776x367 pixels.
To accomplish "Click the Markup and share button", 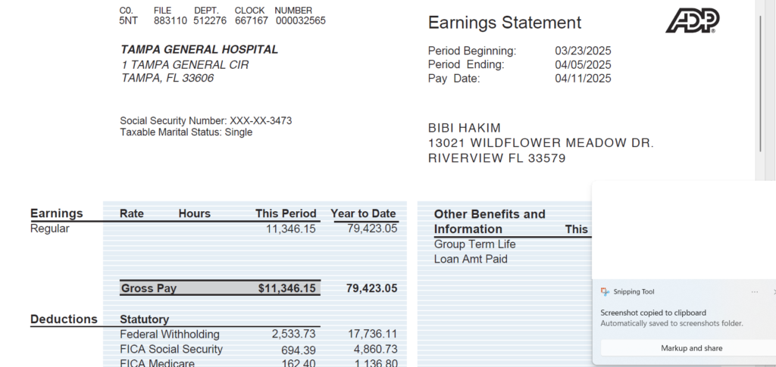I will pos(686,348).
